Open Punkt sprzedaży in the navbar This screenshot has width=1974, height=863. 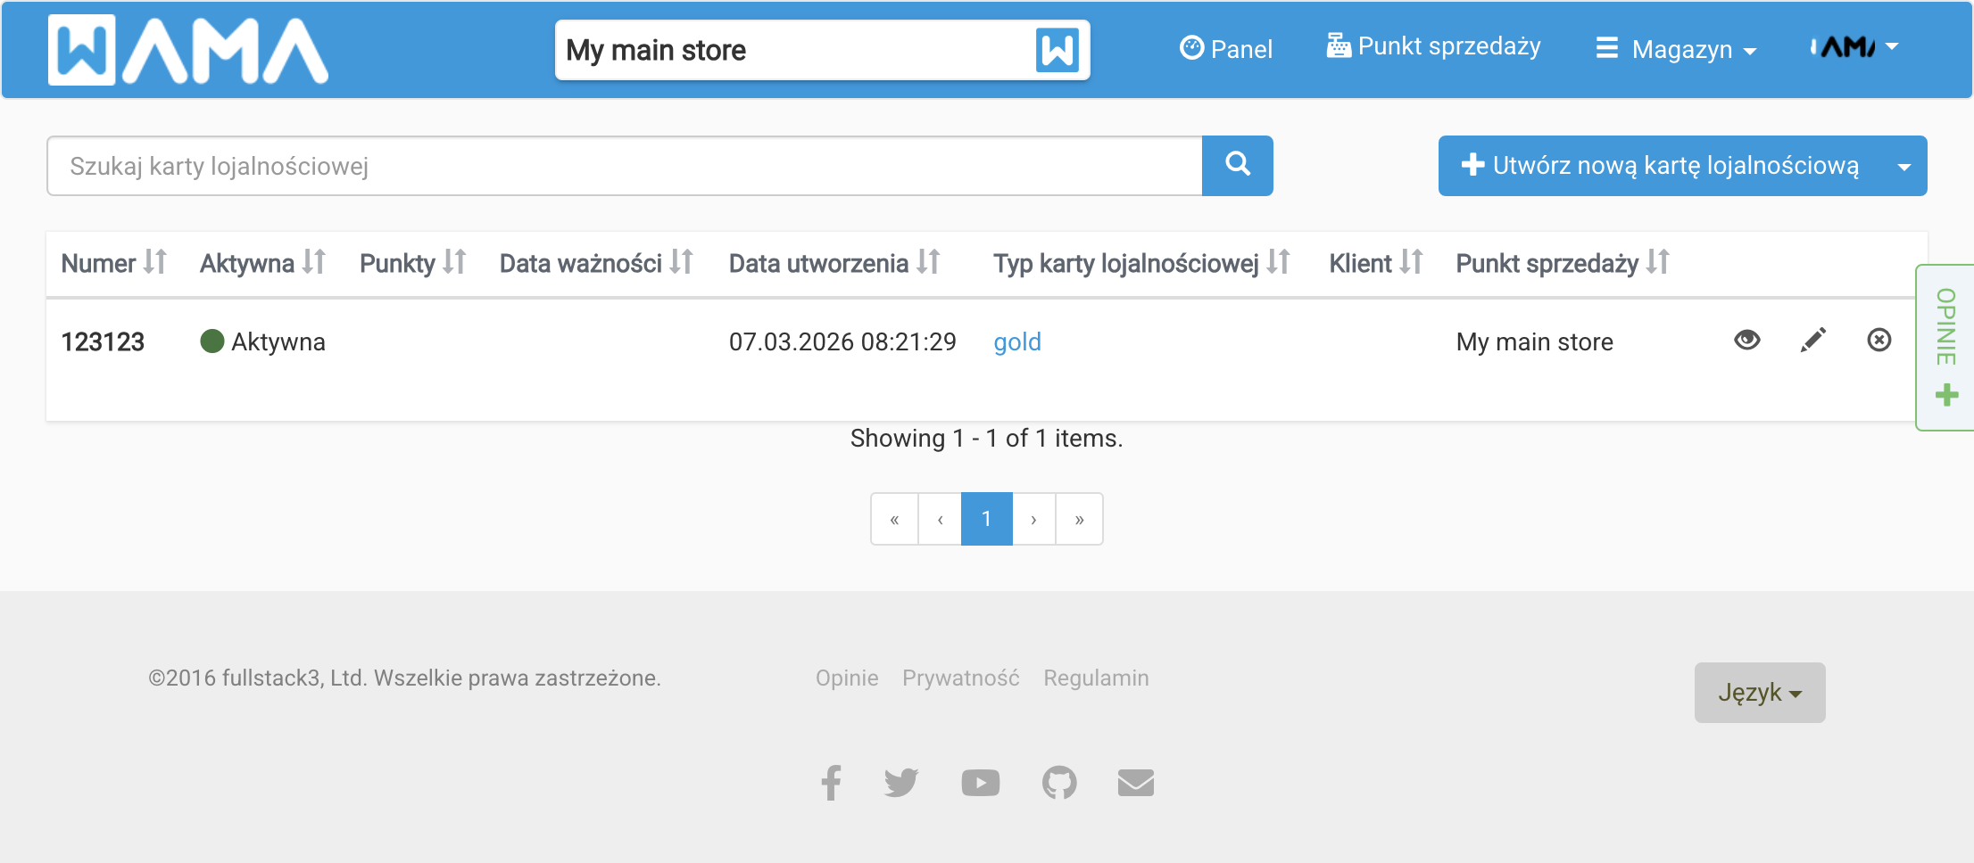[x=1434, y=46]
